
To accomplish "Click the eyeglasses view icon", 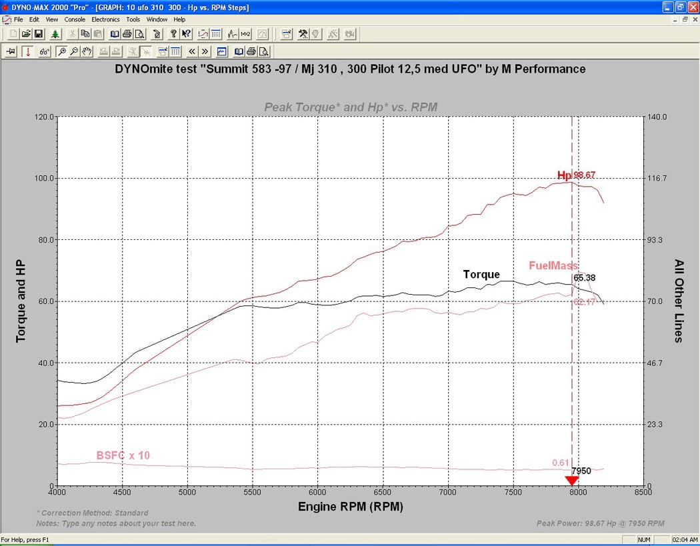I will pyautogui.click(x=45, y=51).
